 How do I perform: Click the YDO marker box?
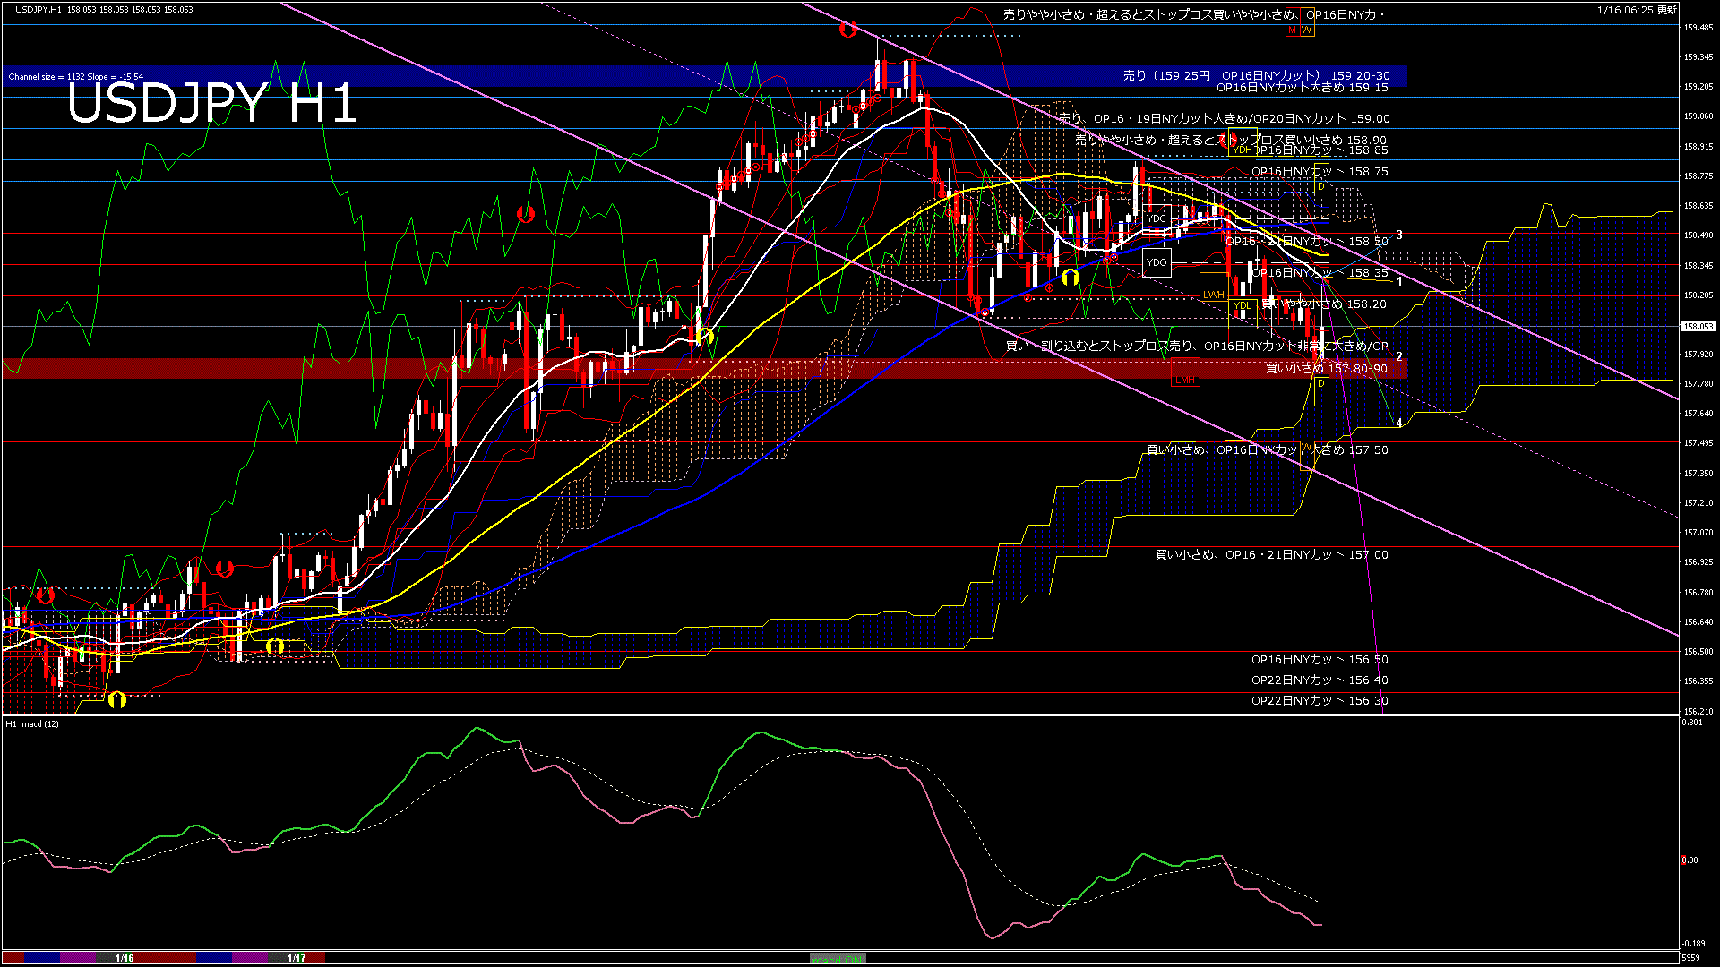click(x=1157, y=262)
